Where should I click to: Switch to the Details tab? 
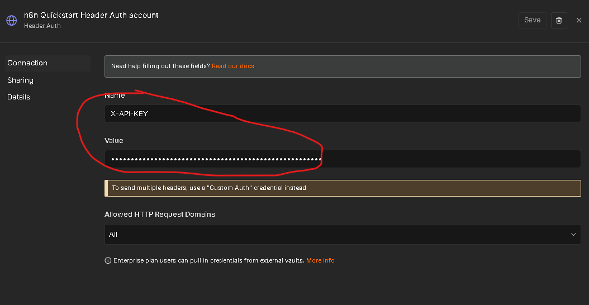(x=19, y=97)
